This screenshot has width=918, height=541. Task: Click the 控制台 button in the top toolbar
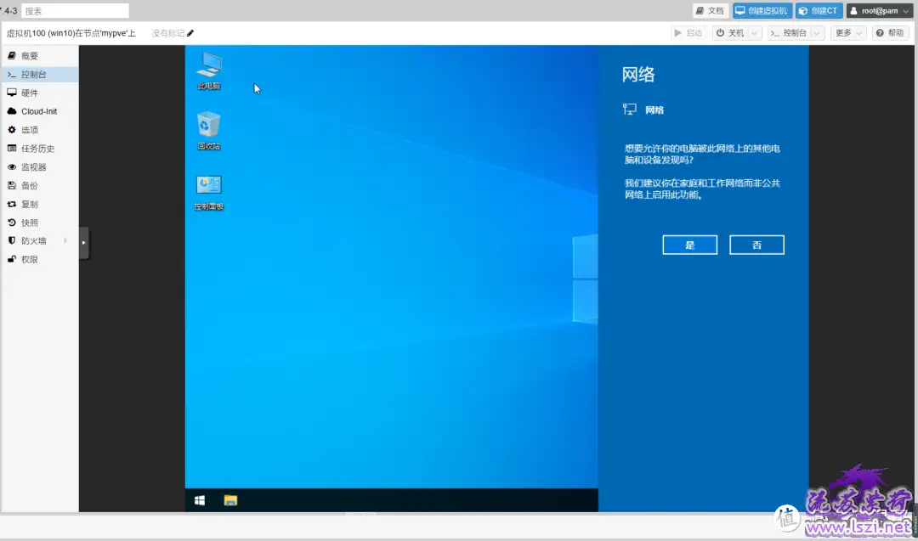click(789, 33)
